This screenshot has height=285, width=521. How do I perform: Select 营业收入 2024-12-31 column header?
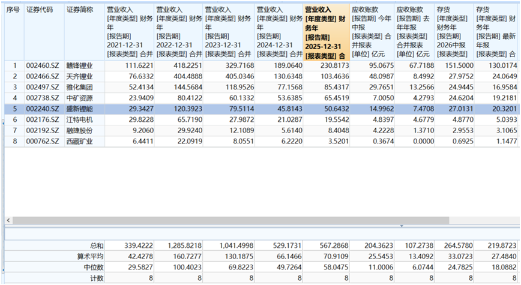(x=279, y=32)
